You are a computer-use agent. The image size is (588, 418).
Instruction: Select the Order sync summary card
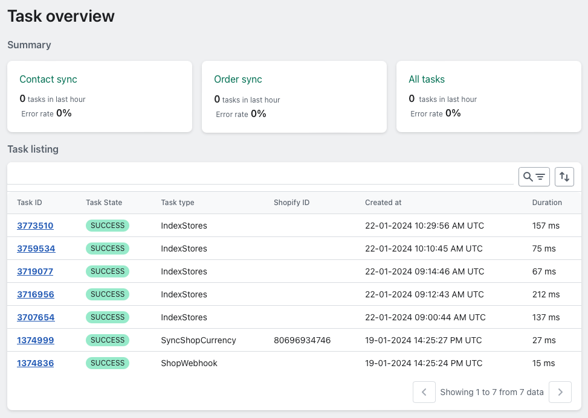tap(294, 97)
